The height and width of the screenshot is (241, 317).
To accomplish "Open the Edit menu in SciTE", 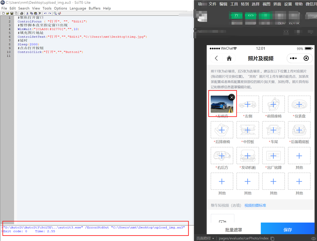I will point(13,8).
